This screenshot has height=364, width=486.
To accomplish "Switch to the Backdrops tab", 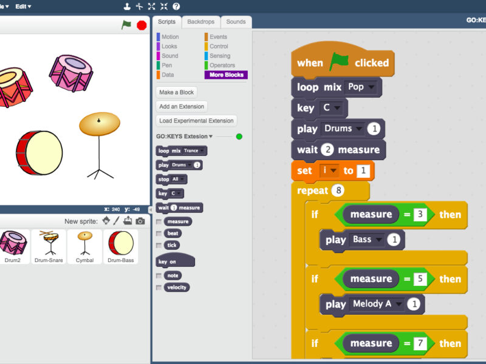I will [201, 22].
